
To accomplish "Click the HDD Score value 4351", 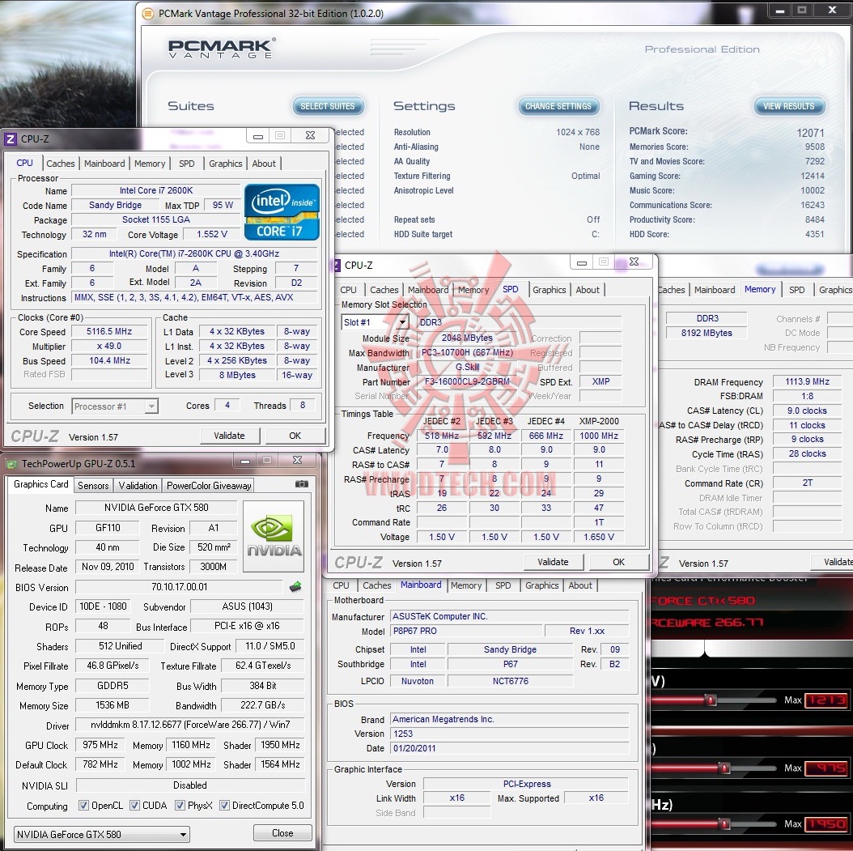I will [814, 234].
